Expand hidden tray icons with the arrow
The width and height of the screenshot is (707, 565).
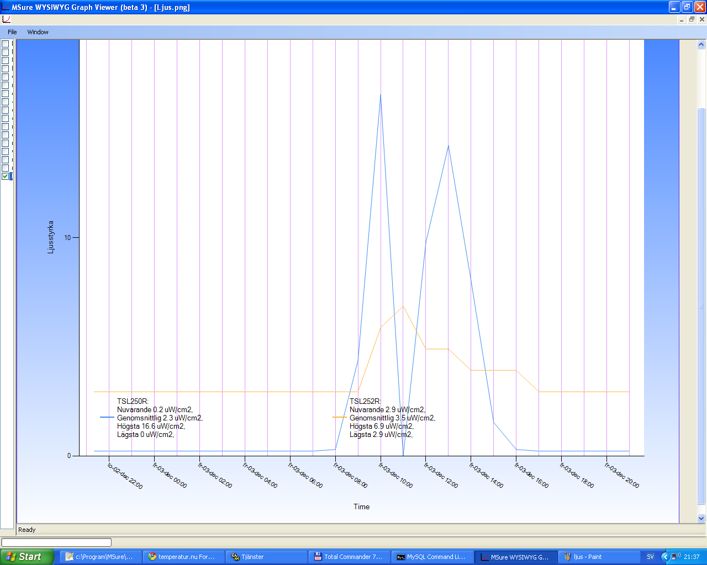click(665, 557)
